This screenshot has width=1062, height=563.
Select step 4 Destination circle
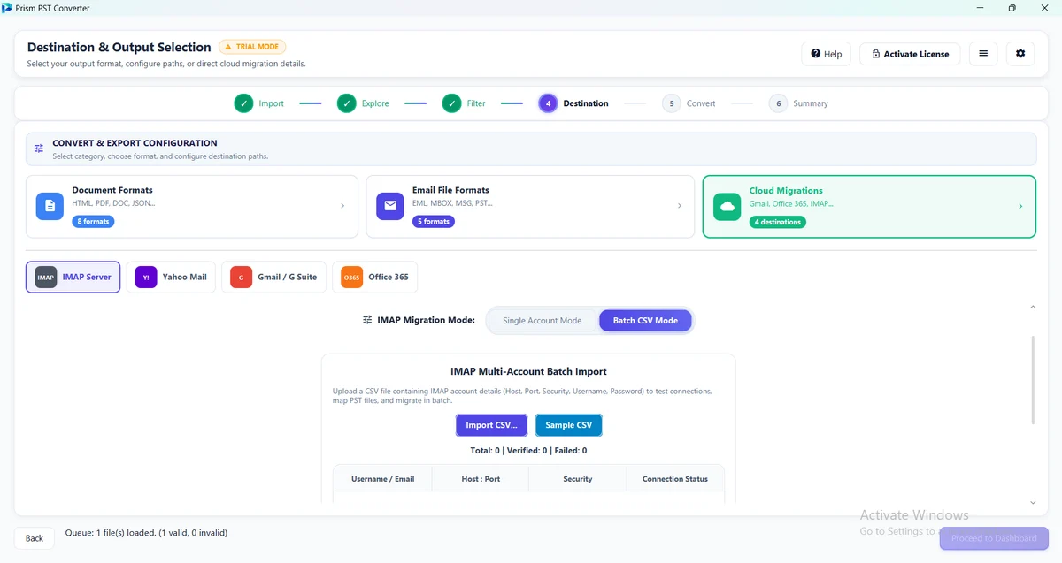point(548,103)
